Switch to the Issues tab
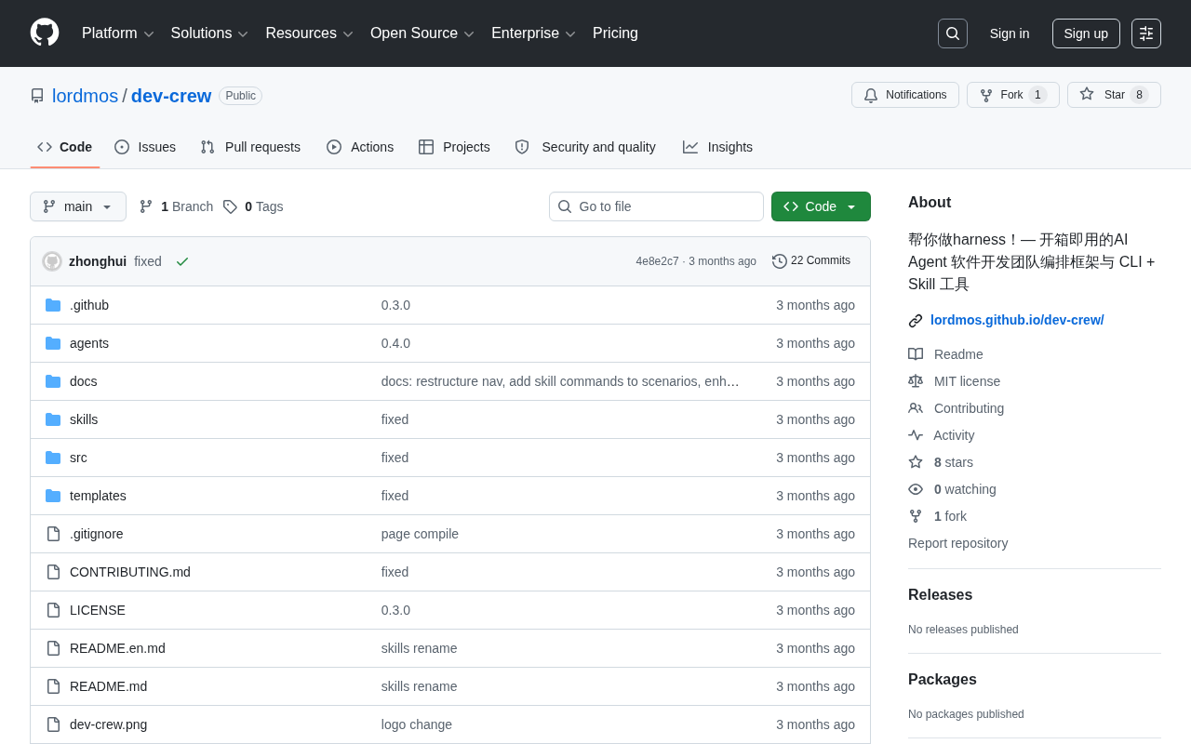 [145, 147]
